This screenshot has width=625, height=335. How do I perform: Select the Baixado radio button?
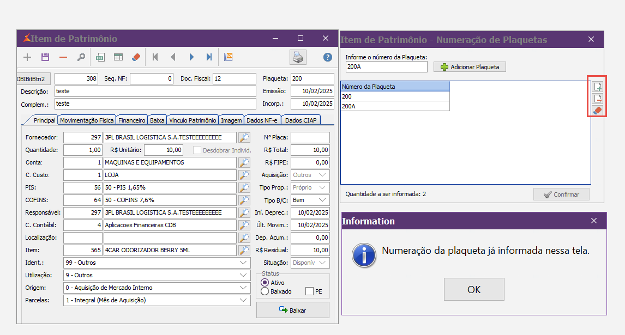tap(265, 291)
